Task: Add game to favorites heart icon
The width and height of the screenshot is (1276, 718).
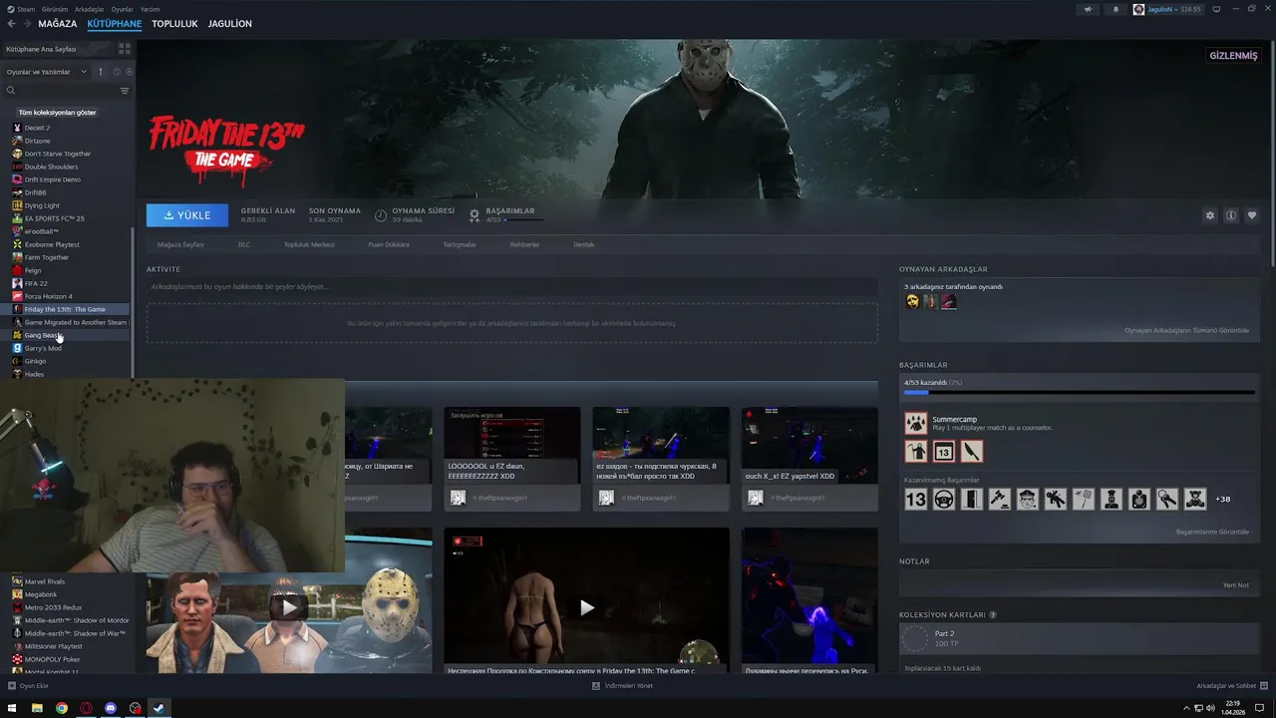Action: [1252, 215]
